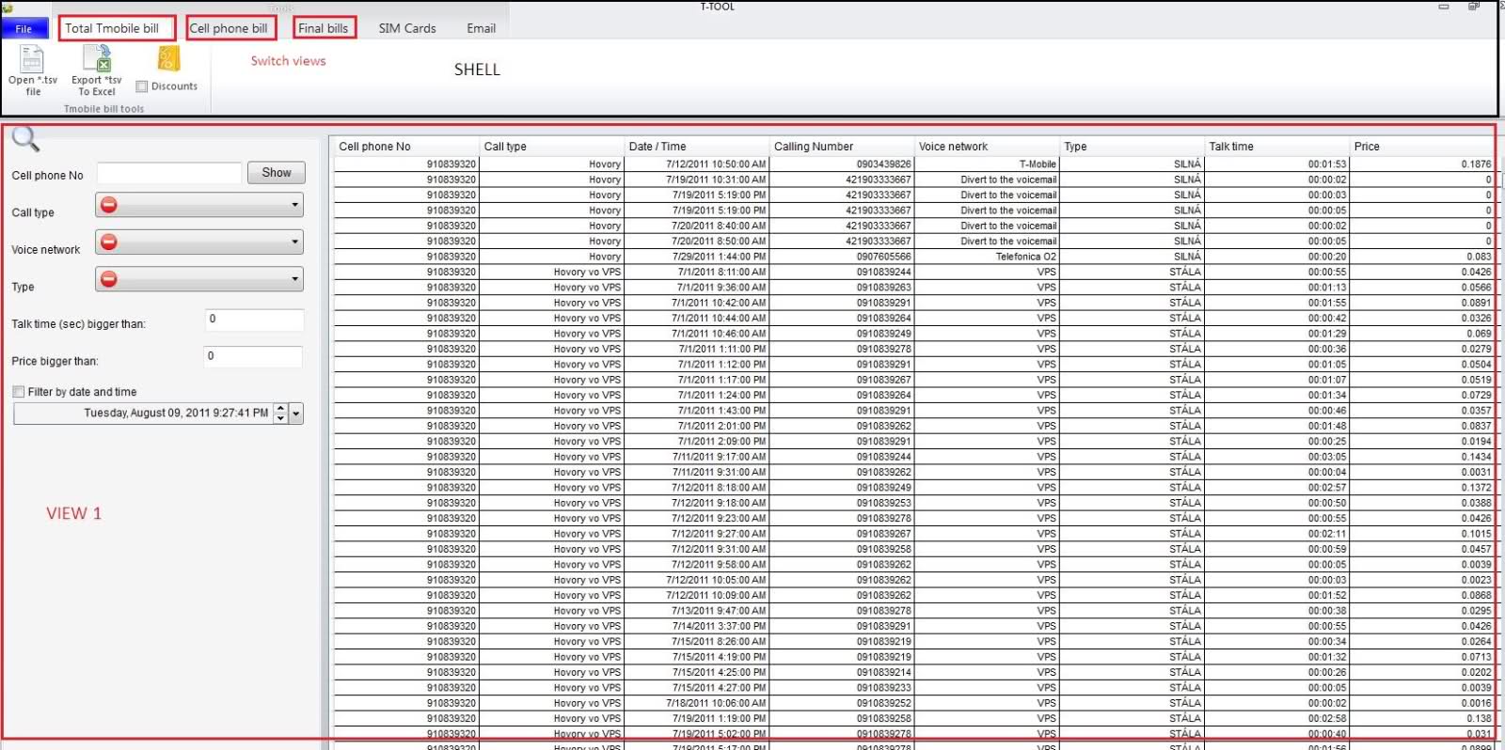The width and height of the screenshot is (1505, 750).
Task: Click talk time cell 00:02:58
Action: pyautogui.click(x=1276, y=719)
